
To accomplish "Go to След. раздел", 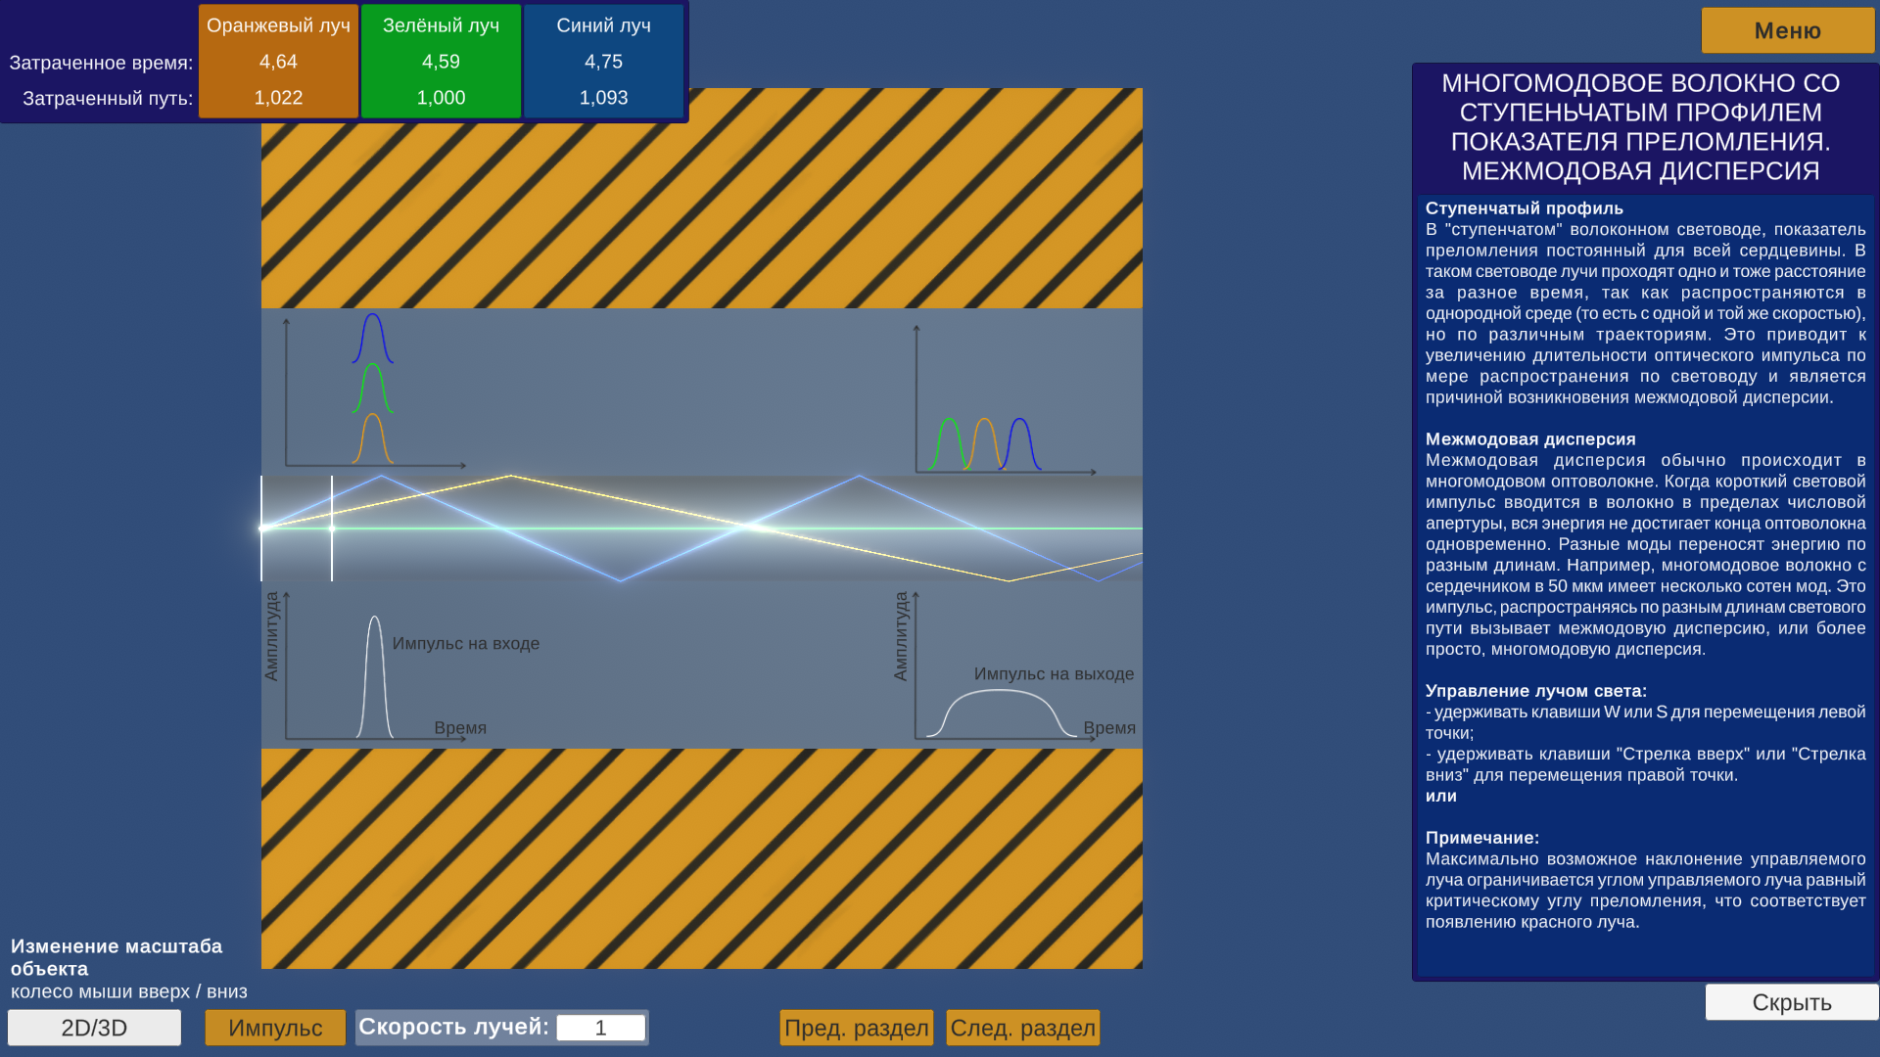I will 1022,1028.
